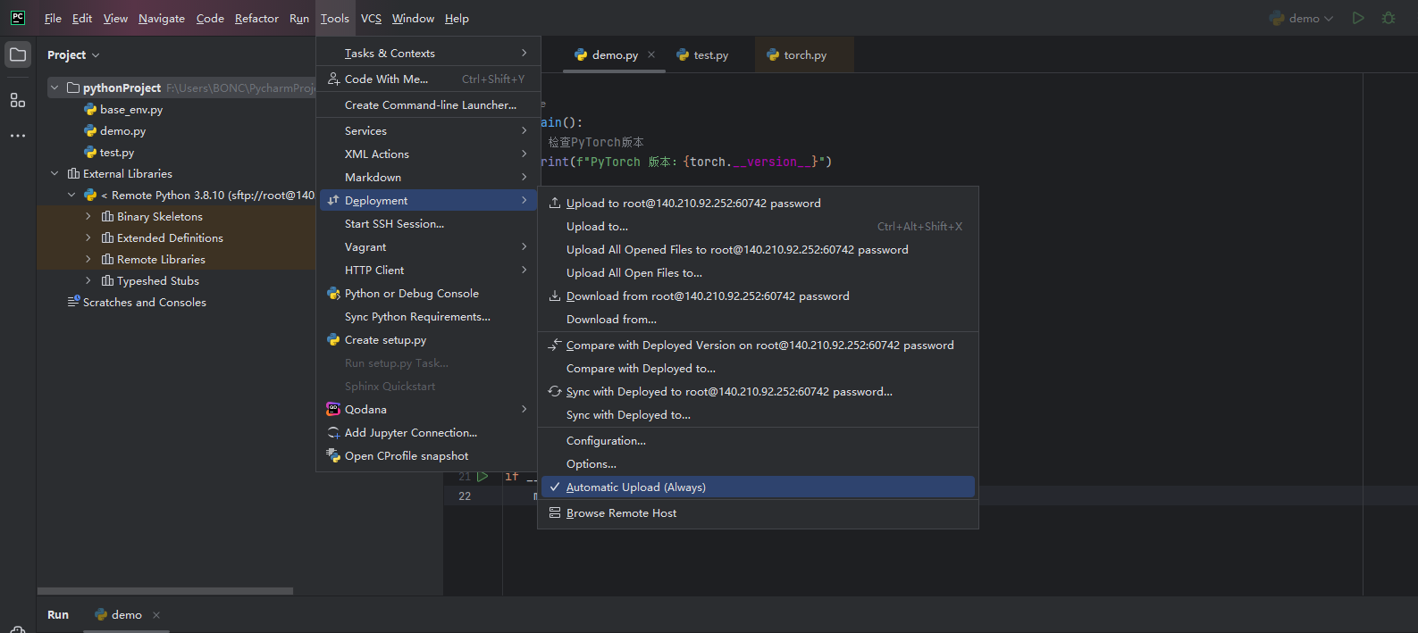Select Upload to... menu entry
Screen dimensions: 1418x633
coord(758,226)
